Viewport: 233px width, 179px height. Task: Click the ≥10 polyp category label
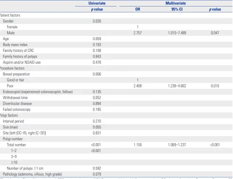click(14, 162)
